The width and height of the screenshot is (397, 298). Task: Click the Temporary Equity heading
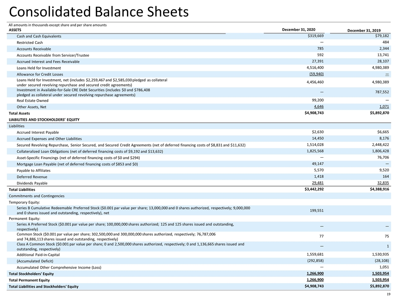24,202
